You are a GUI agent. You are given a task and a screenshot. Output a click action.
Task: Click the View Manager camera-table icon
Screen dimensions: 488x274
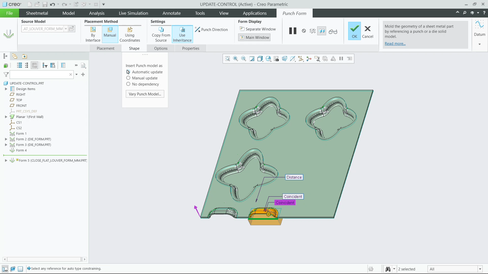coord(276,59)
